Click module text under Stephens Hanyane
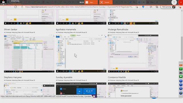 pyautogui.click(x=19, y=80)
